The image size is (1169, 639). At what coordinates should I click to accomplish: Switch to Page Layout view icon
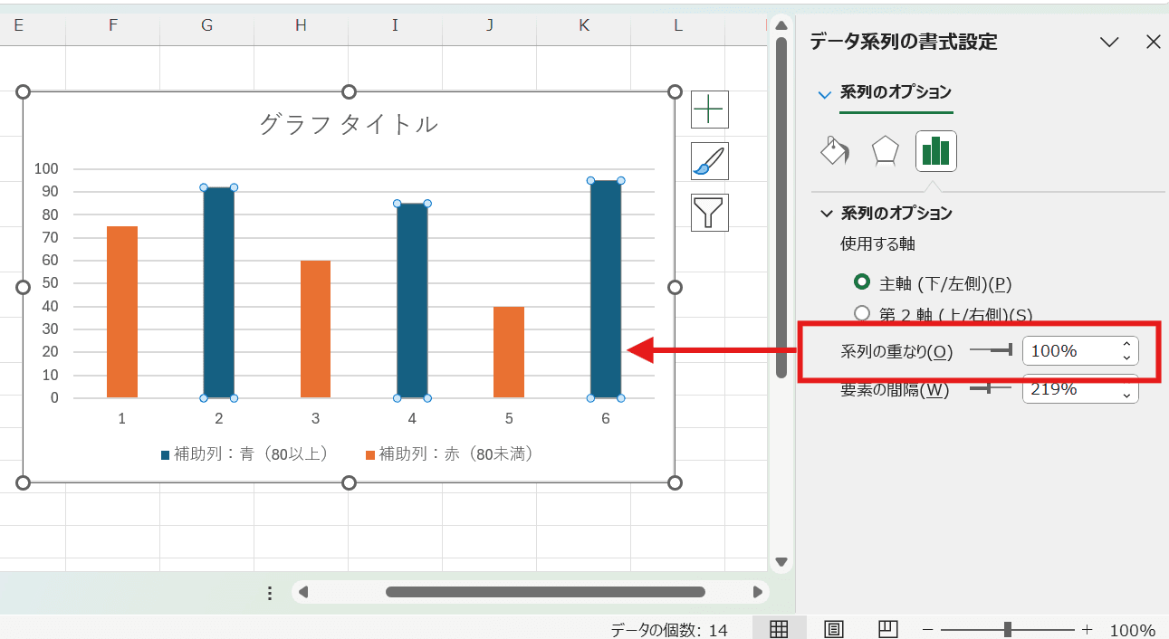tap(833, 628)
